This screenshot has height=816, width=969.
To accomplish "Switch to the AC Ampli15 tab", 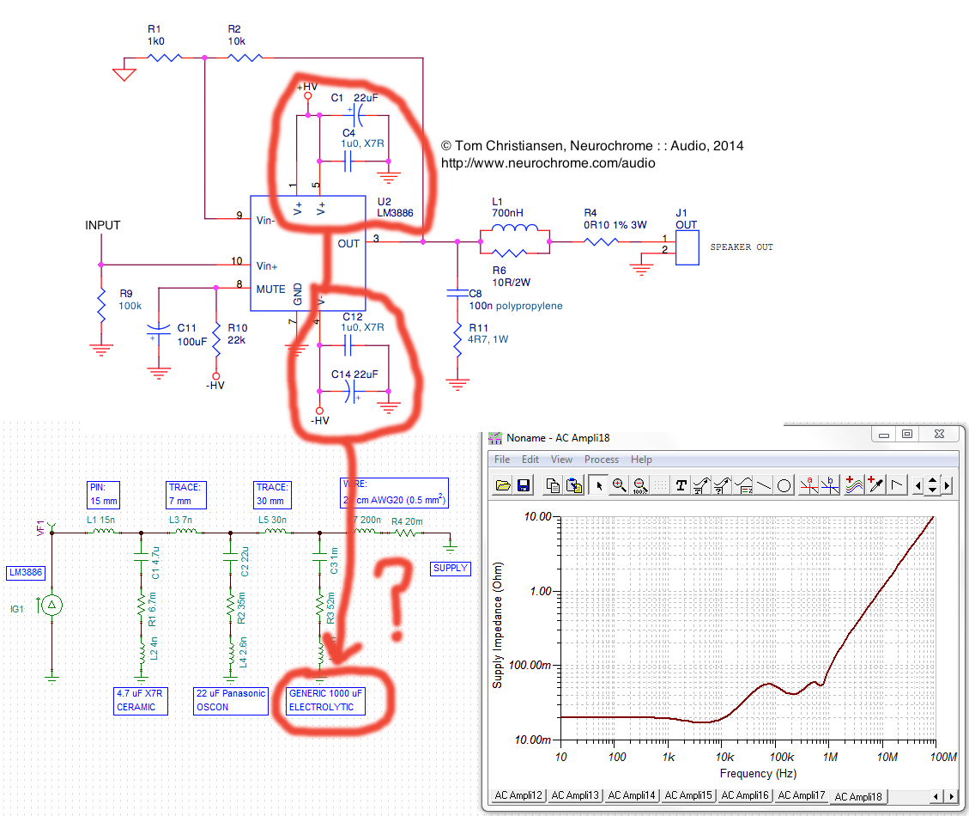I will click(687, 795).
